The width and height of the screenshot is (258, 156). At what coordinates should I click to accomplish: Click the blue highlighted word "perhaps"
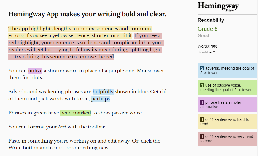[100, 98]
